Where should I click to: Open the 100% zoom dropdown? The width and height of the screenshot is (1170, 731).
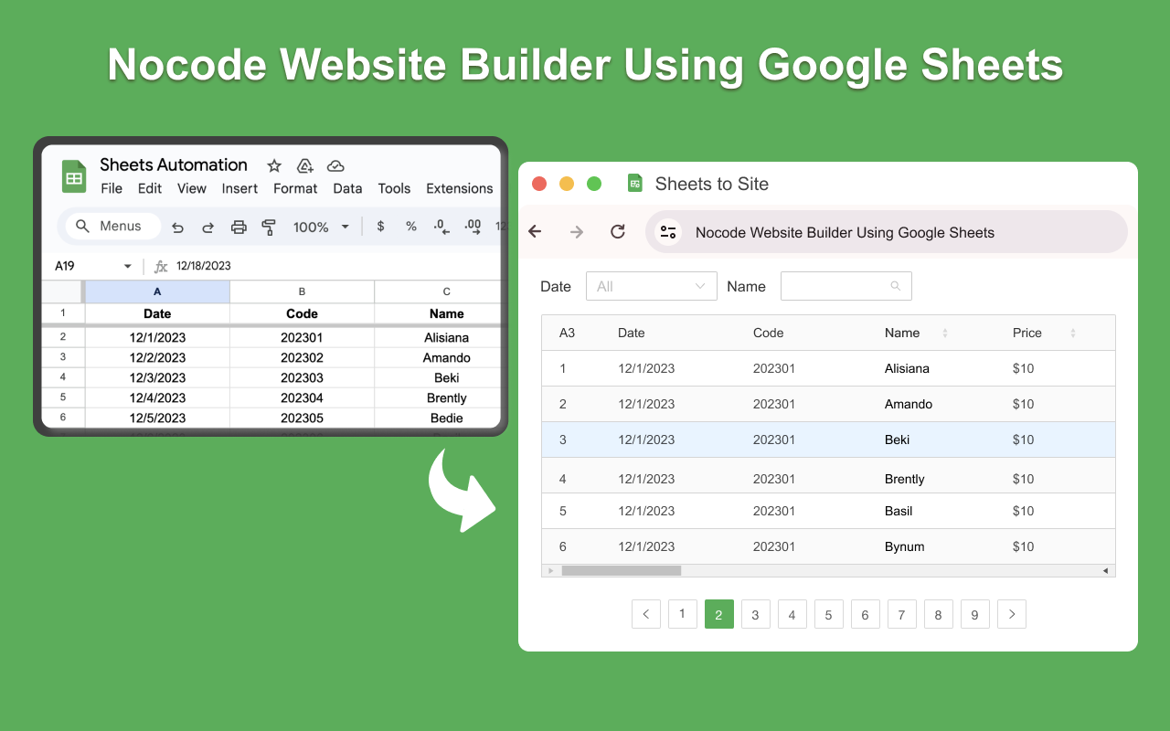[322, 227]
